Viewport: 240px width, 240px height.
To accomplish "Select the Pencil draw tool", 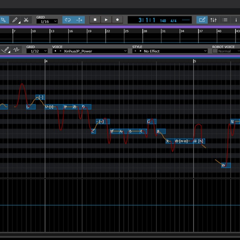I will (15, 20).
